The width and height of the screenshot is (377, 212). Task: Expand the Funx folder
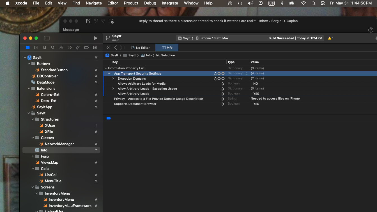[33, 156]
